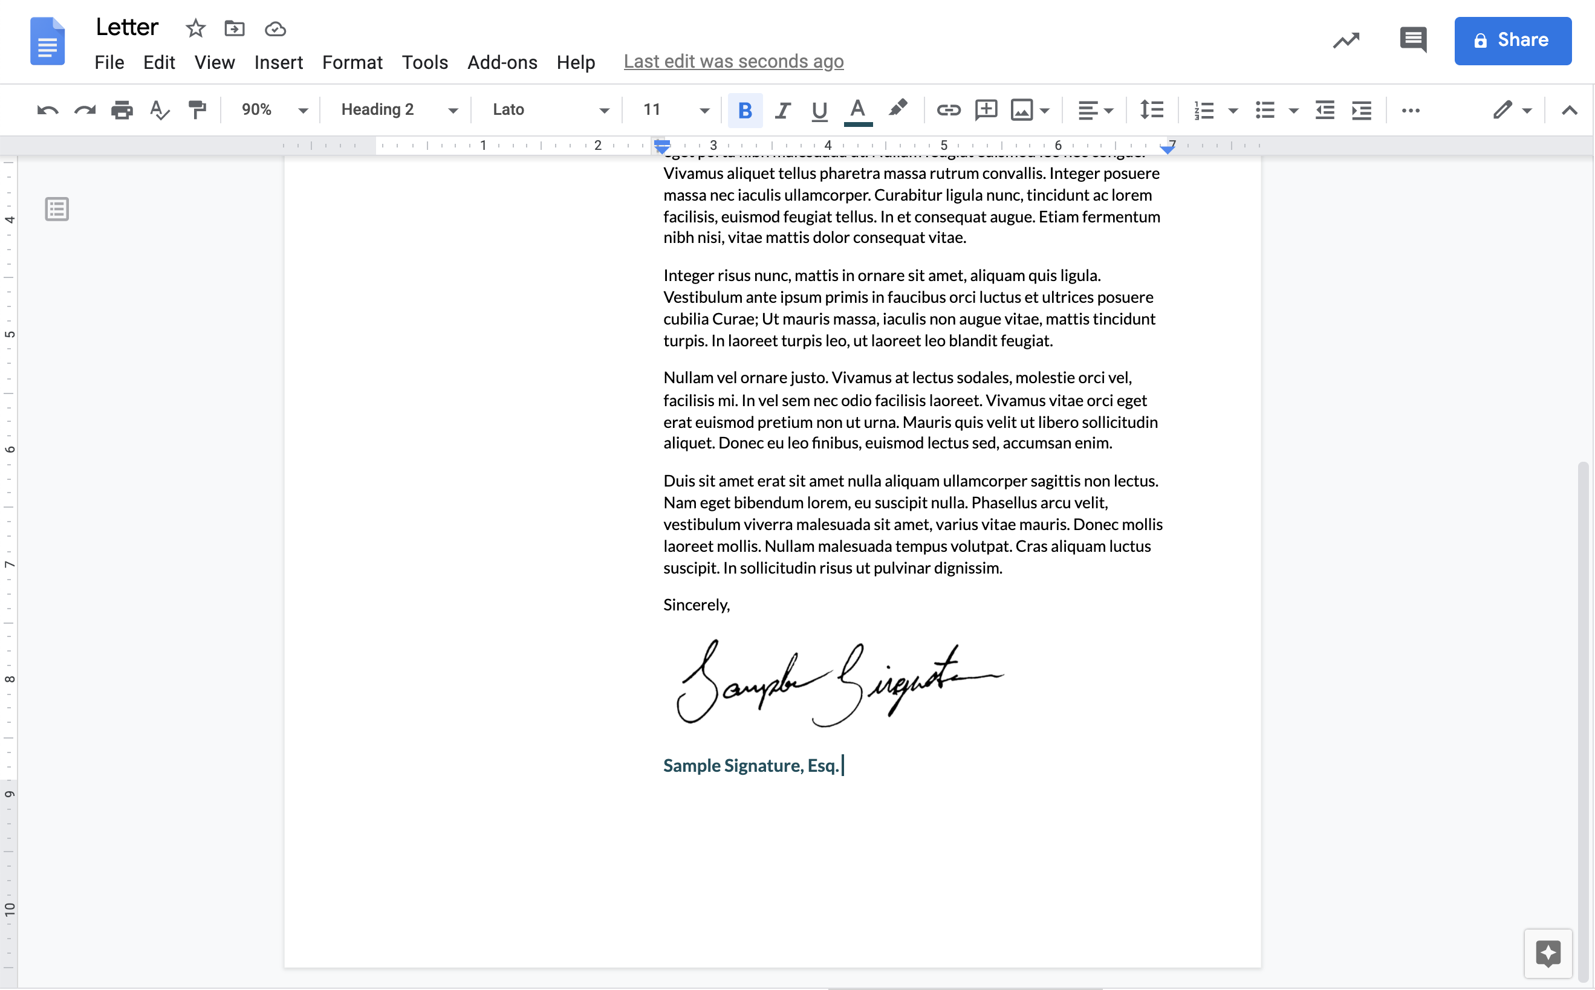Star the Letter document

click(195, 29)
